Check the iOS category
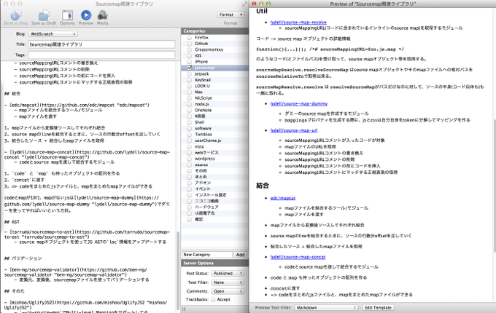 [189, 55]
